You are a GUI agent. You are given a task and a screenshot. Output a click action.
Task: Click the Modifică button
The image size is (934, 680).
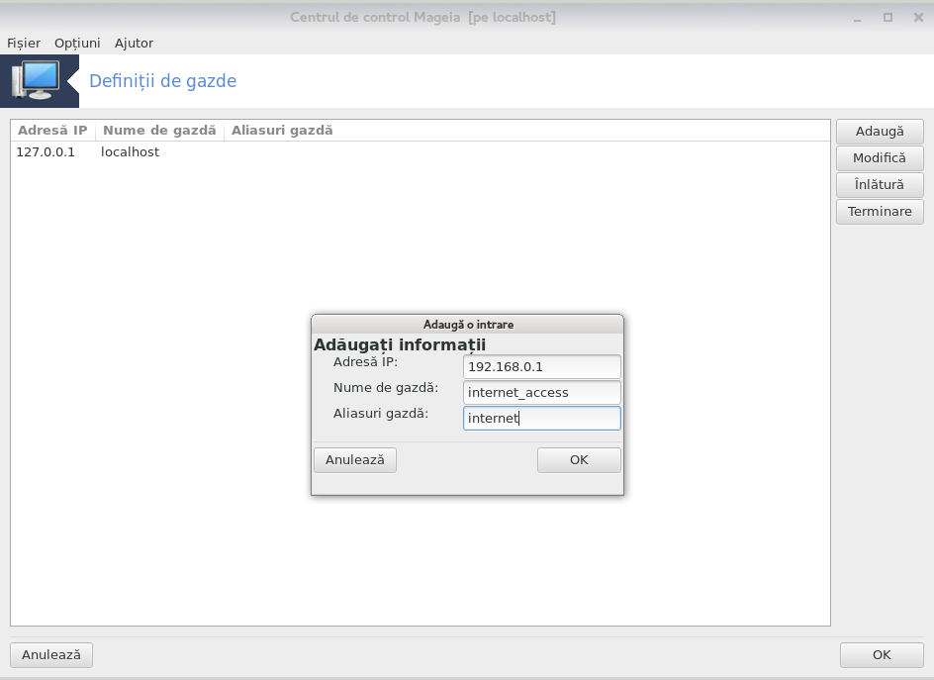(x=880, y=158)
